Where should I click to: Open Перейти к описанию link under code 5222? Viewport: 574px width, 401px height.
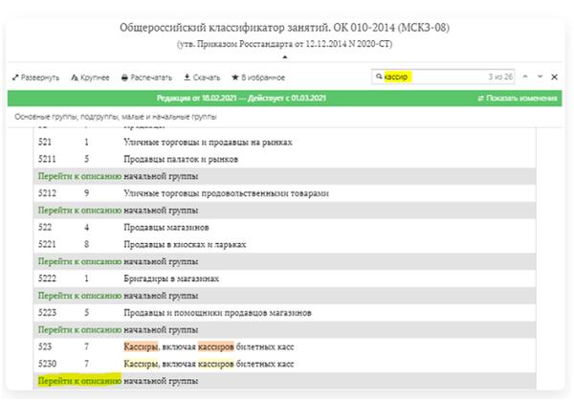pos(79,296)
